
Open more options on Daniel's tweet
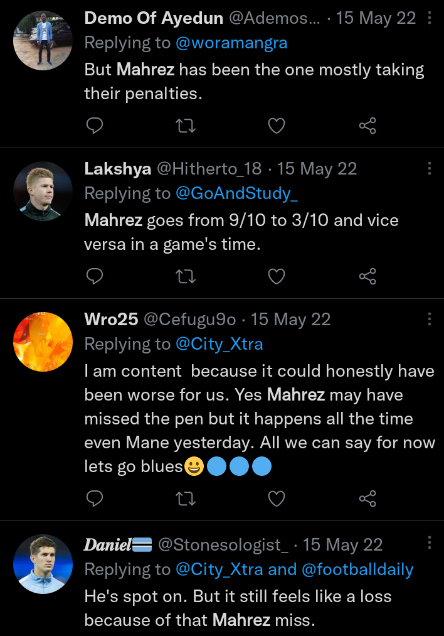coord(430,542)
